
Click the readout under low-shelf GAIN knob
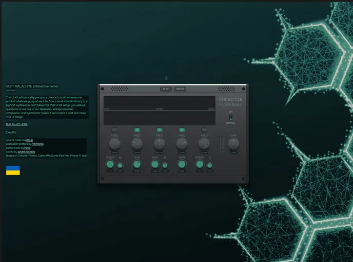pos(137,171)
